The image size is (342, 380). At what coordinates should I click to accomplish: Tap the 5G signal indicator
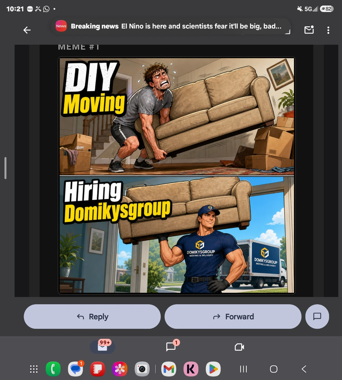(311, 9)
